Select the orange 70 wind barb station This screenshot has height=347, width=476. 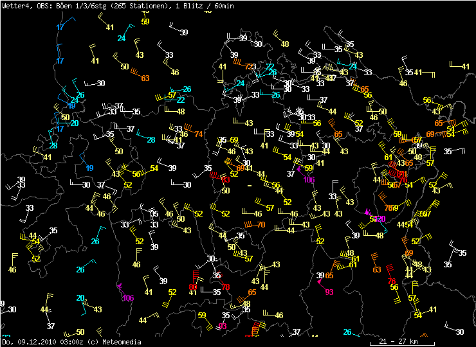click(x=261, y=224)
